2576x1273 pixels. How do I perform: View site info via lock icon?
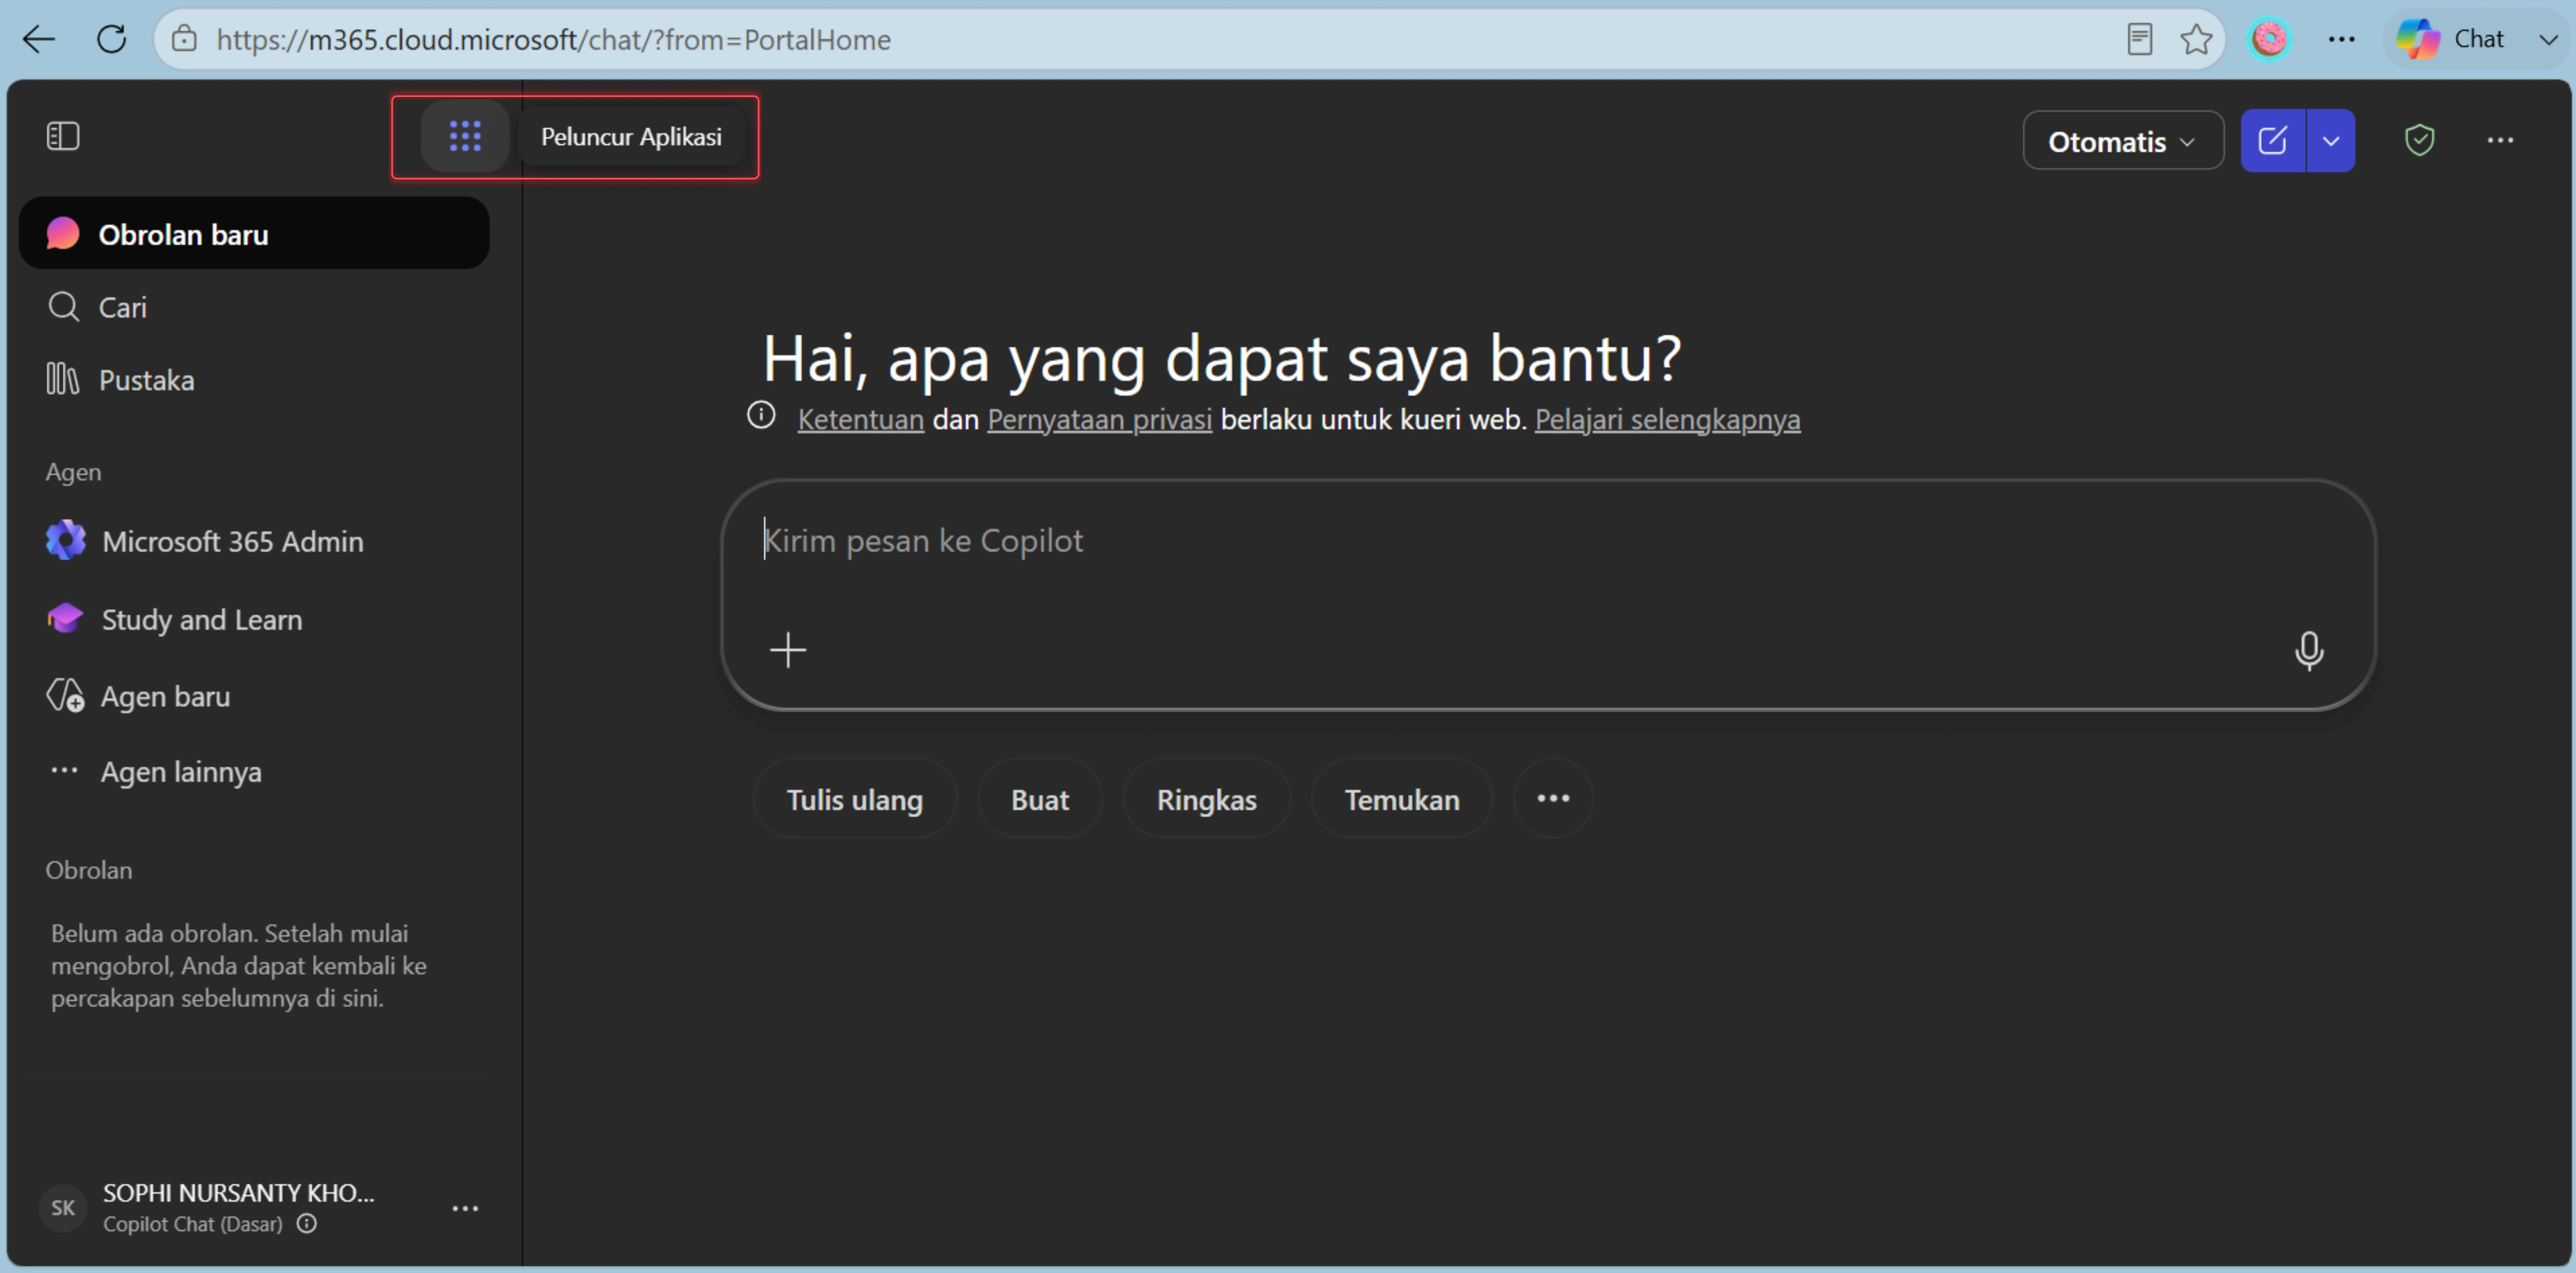coord(184,40)
